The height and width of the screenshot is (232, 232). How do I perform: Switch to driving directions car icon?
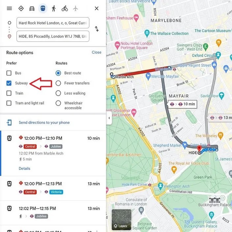click(32, 9)
